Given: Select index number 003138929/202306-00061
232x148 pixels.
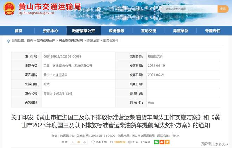Looking at the screenshot, I should (x=62, y=56).
